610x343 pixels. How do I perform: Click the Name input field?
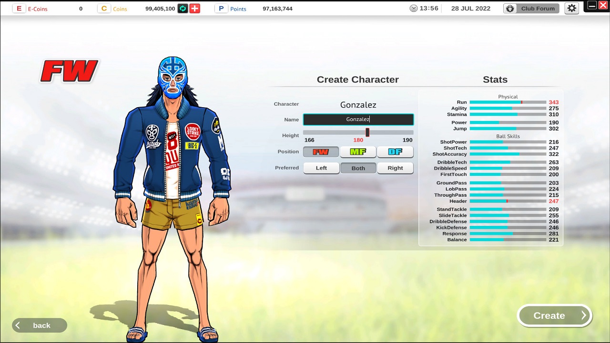click(x=358, y=120)
